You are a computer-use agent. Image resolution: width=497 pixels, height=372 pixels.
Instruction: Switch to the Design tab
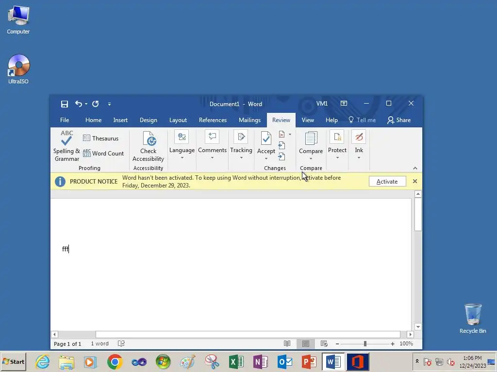click(149, 120)
